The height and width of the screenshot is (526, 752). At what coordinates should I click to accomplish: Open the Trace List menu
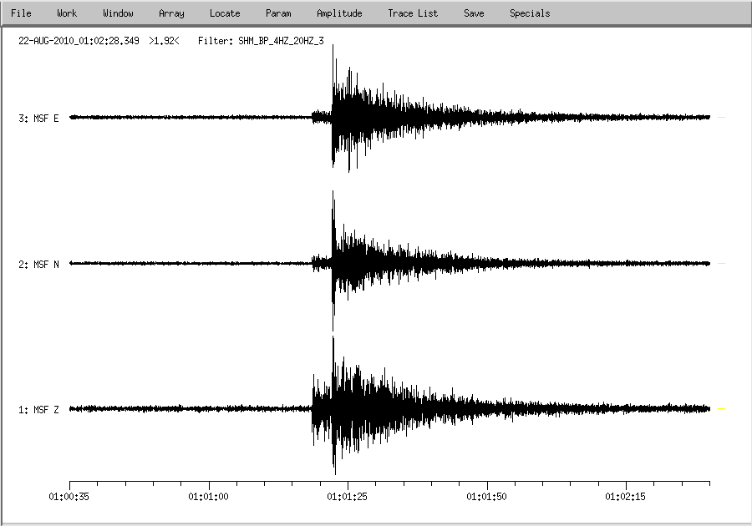click(x=413, y=13)
